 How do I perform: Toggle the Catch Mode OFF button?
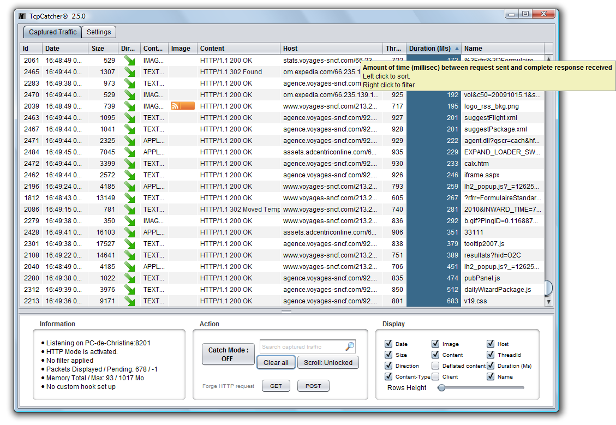pyautogui.click(x=227, y=354)
